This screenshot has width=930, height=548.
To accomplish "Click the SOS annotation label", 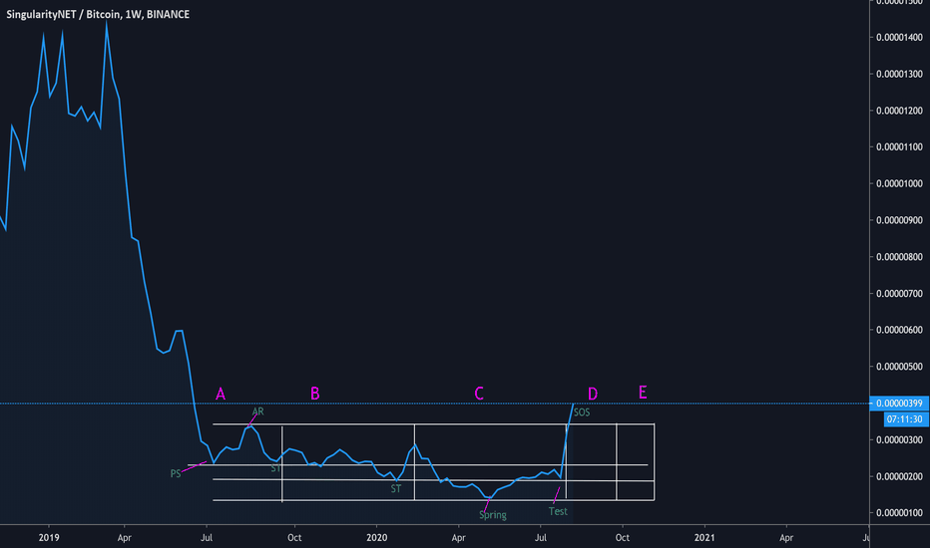I will pos(582,412).
